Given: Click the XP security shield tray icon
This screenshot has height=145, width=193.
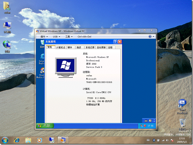Looking at the screenshot, I should (145, 126).
